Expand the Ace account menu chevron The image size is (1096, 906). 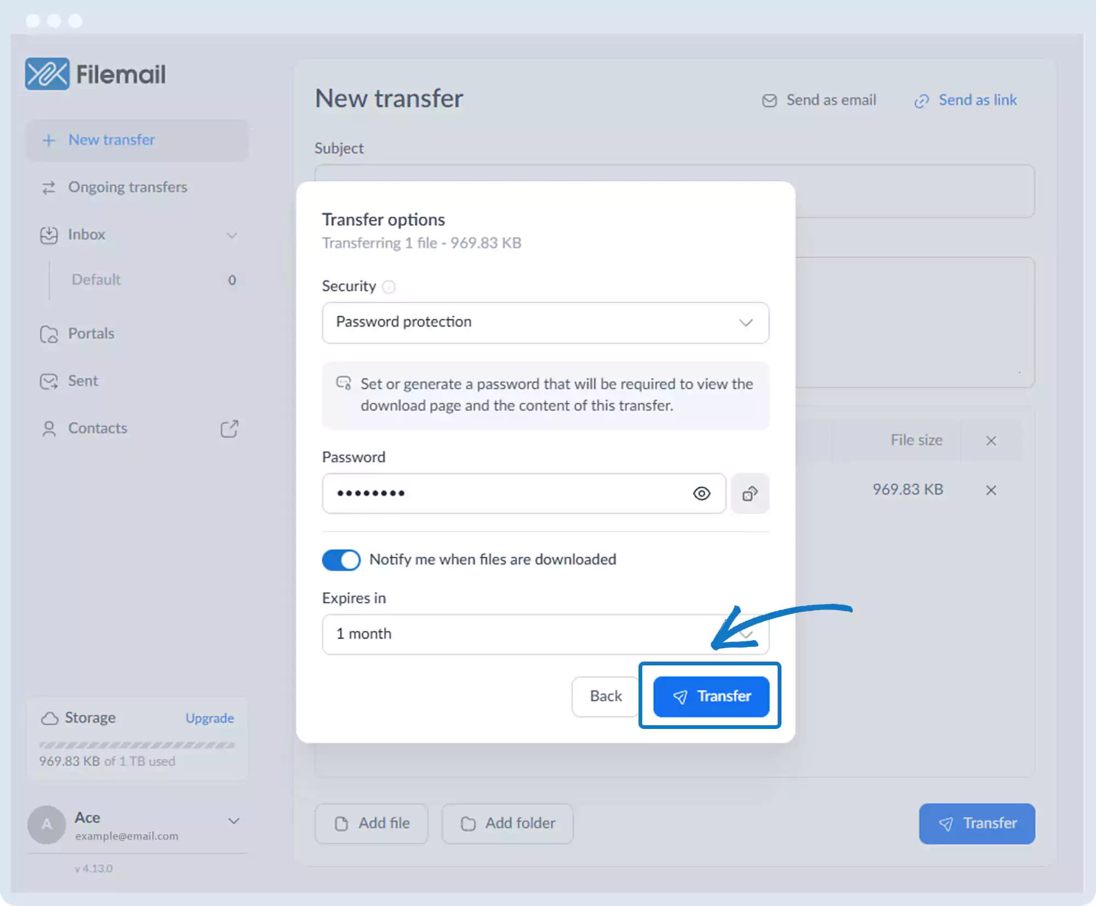pos(233,820)
